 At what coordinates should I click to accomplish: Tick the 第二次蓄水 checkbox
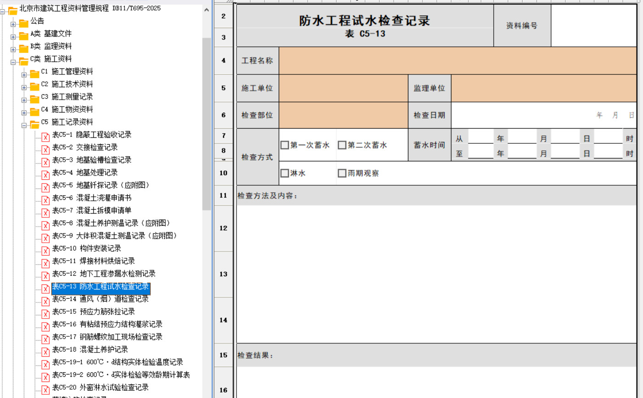342,145
